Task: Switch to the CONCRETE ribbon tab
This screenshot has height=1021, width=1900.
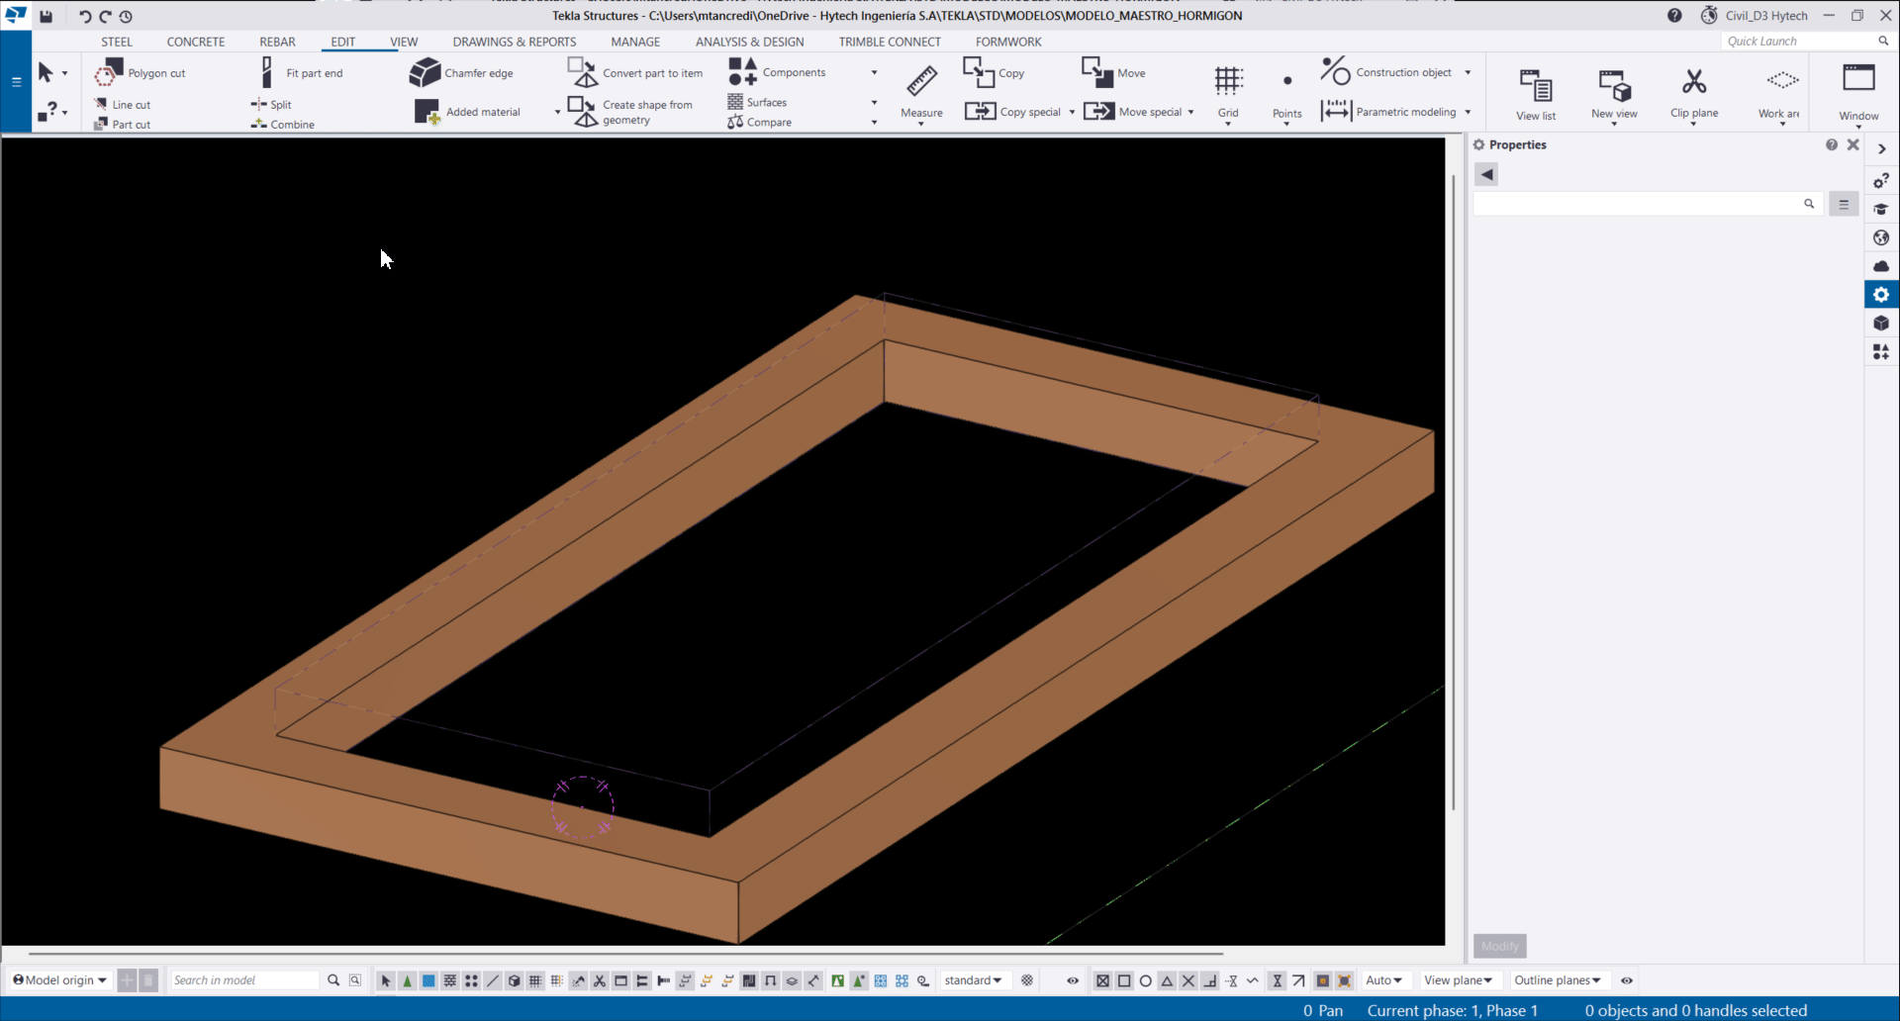Action: (195, 42)
